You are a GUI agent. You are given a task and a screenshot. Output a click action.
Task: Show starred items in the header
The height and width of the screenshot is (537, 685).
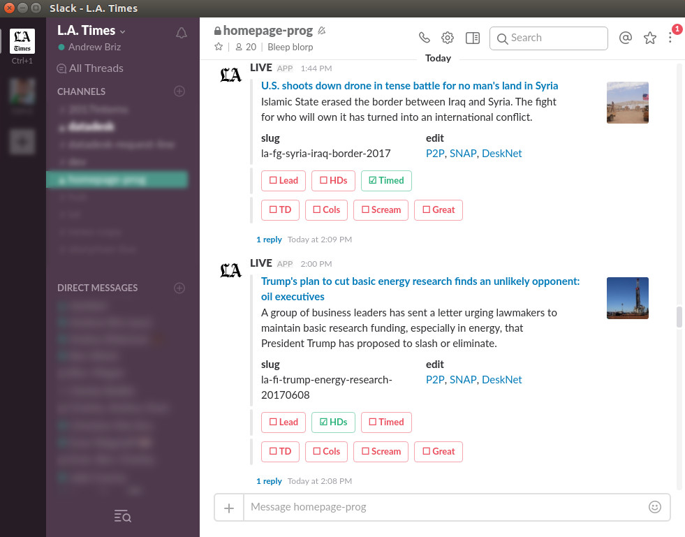(x=650, y=38)
